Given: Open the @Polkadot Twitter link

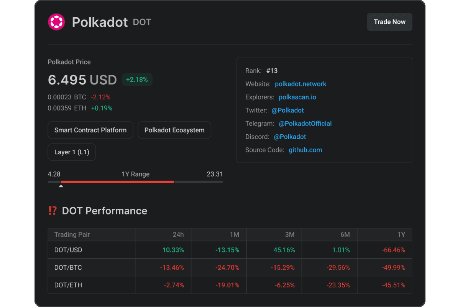Looking at the screenshot, I should 288,110.
